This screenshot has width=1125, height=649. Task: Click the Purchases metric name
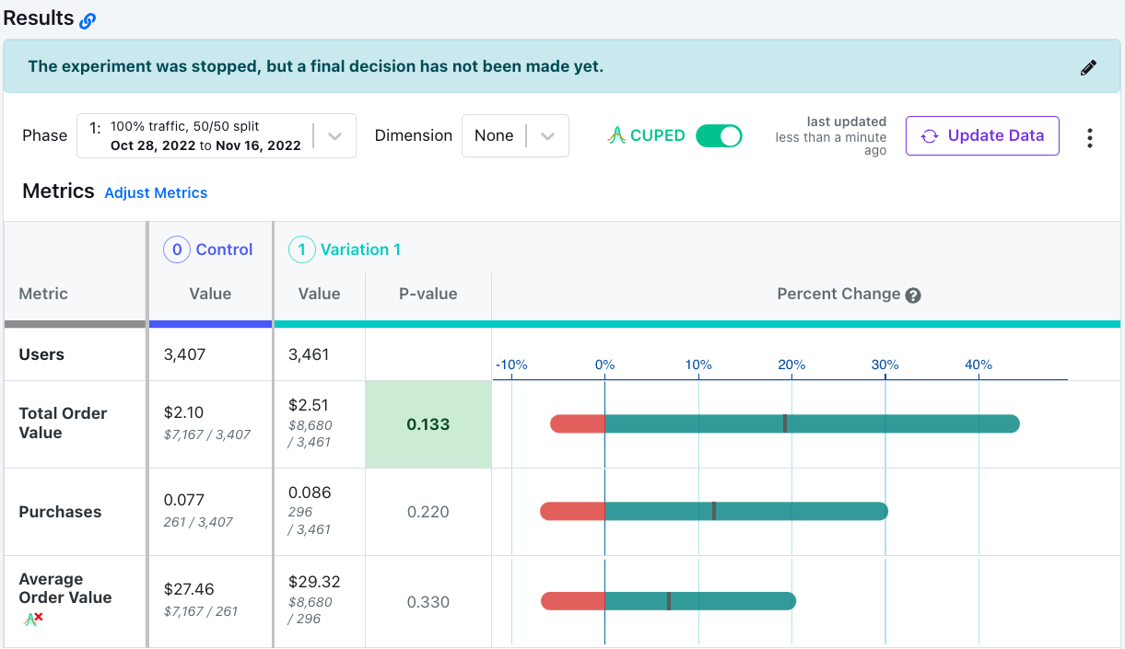point(60,512)
